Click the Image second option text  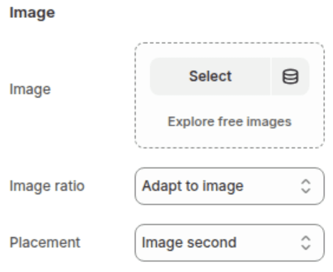[x=189, y=243]
